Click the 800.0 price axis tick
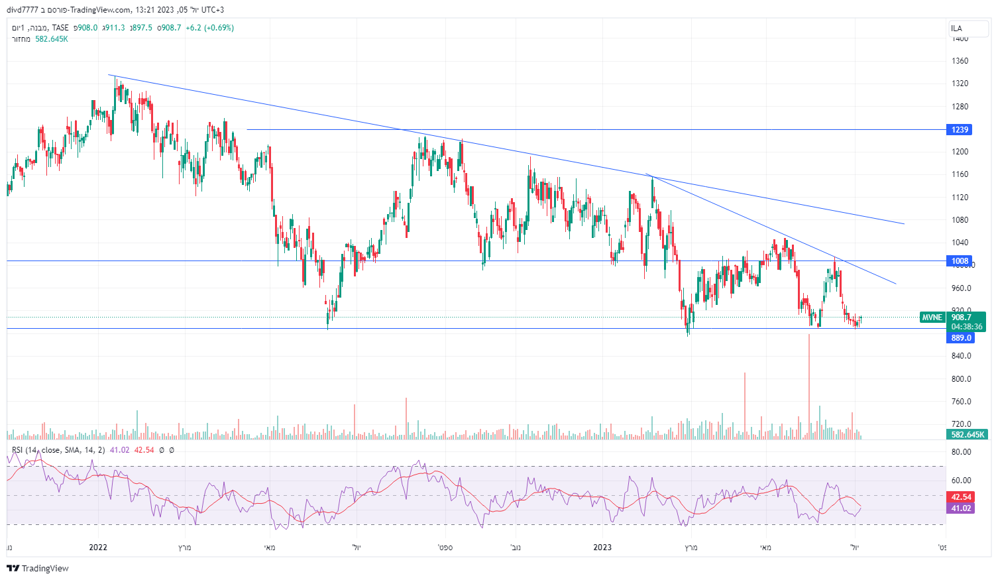 (962, 379)
